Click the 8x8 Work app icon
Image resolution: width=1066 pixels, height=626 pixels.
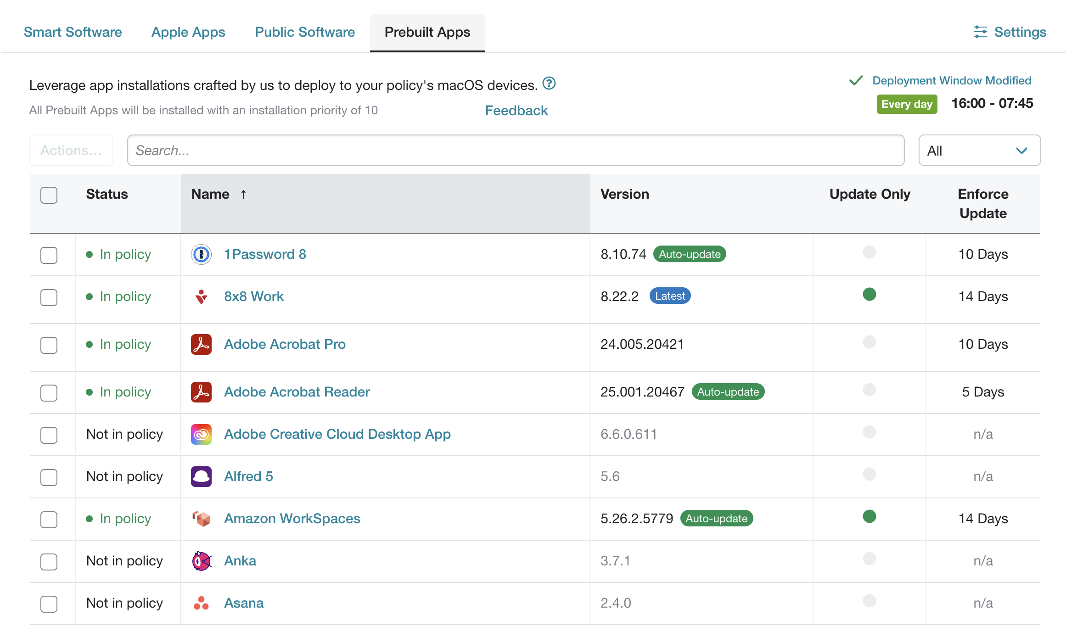pyautogui.click(x=201, y=296)
